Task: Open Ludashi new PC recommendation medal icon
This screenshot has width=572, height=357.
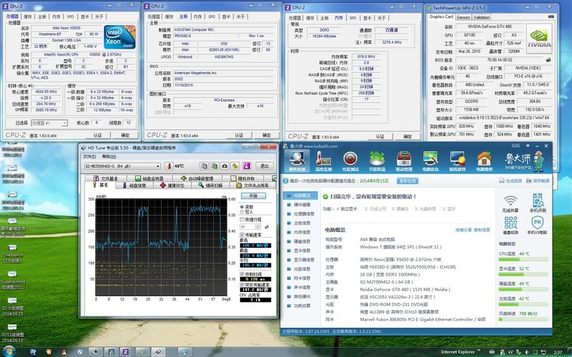Action: click(457, 161)
